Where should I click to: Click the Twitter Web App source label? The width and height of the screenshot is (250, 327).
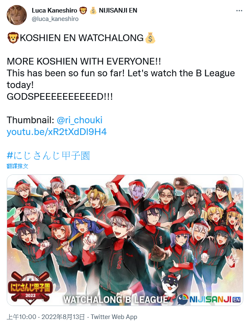point(114,317)
